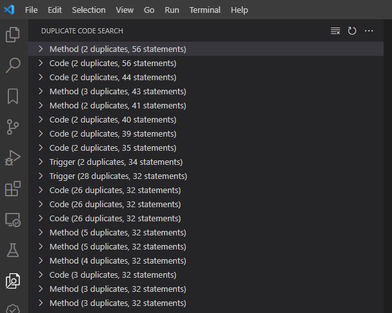Open the Duplicate Code Search view icon

pyautogui.click(x=12, y=281)
